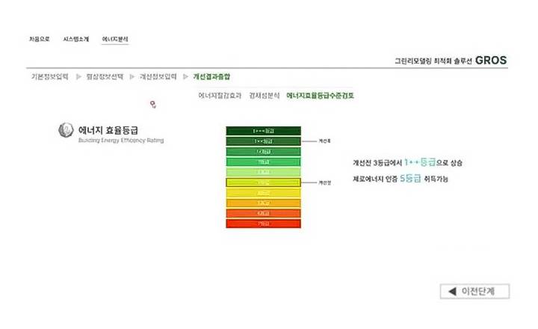Image resolution: width=538 pixels, height=329 pixels.
Task: Switch to the 경제성분석 tab
Action: 264,96
